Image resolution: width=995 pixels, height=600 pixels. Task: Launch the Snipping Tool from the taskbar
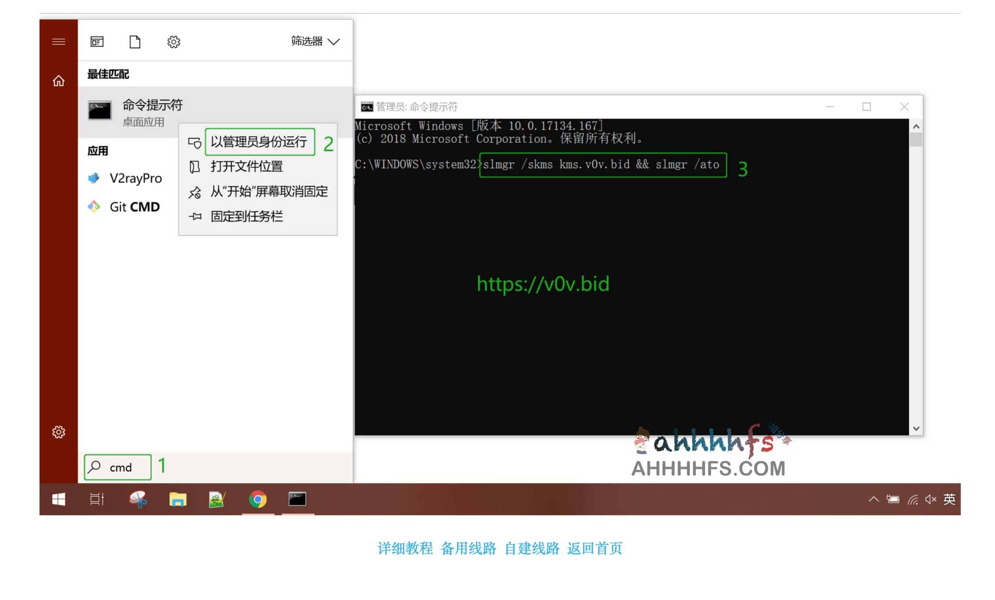[x=138, y=499]
